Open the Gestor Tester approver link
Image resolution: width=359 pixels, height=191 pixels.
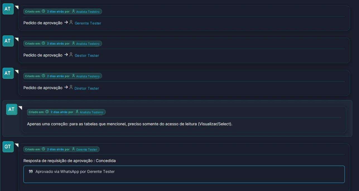pos(87,55)
